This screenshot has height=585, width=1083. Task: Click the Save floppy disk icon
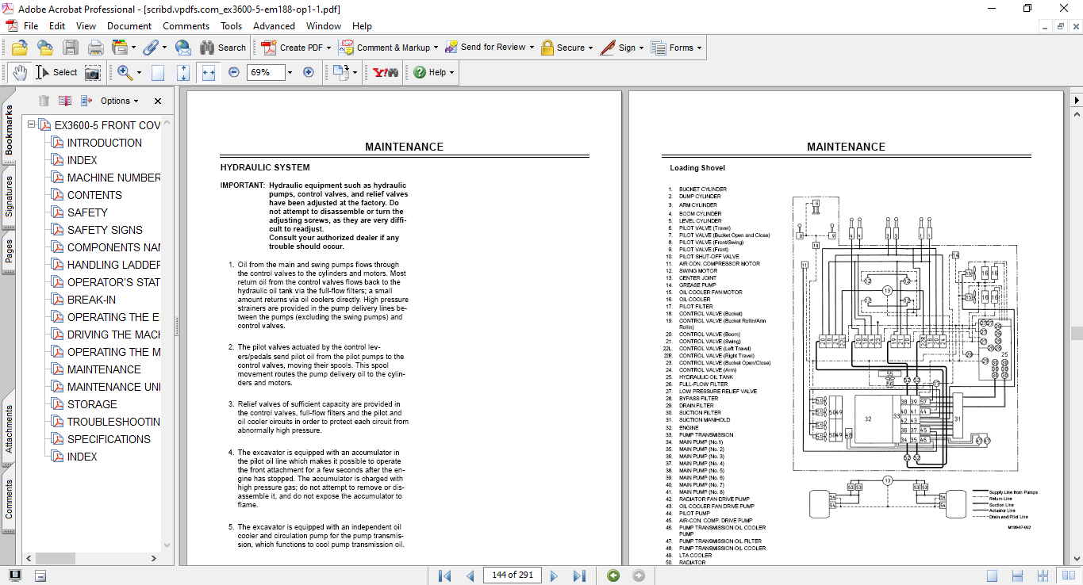(x=71, y=48)
